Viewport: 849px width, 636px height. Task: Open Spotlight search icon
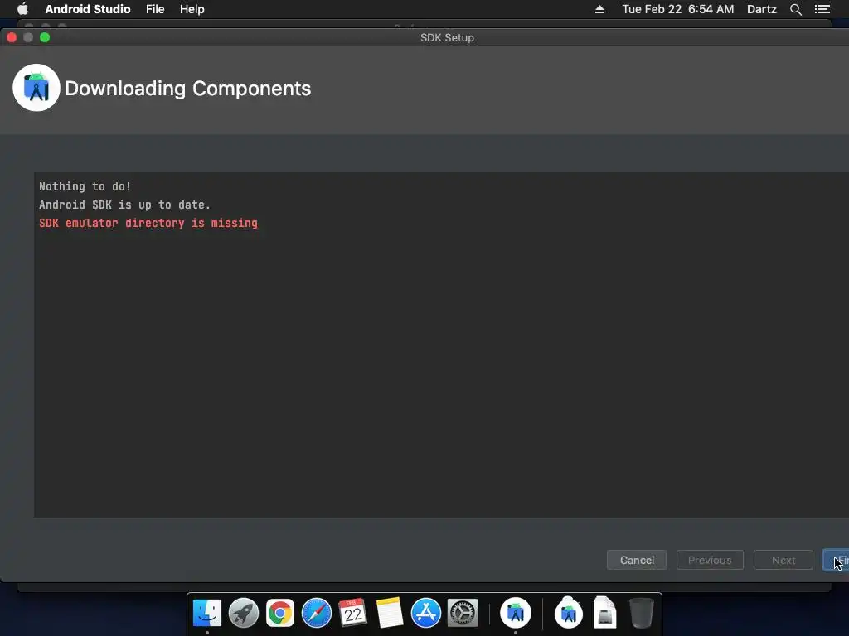(x=795, y=9)
